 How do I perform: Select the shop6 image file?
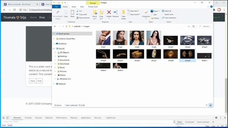pos(137,55)
